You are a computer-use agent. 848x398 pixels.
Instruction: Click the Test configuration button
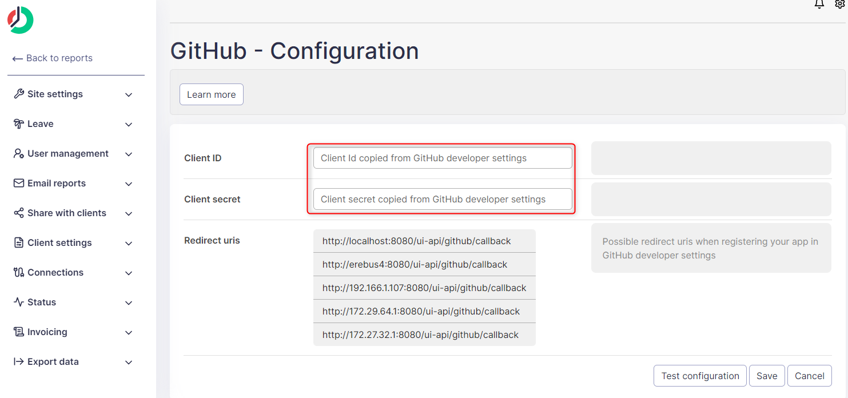coord(700,376)
